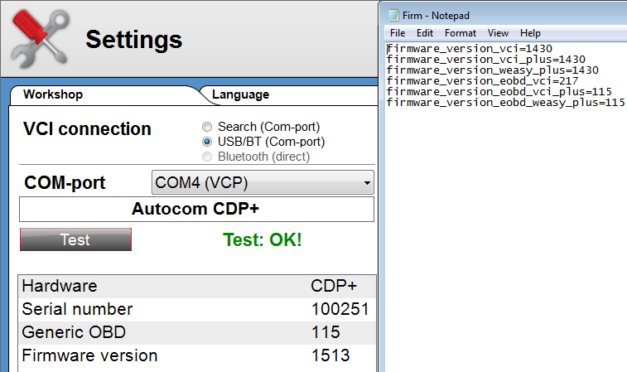Screen dimensions: 627x372
Task: Click the firmware_version_vci_plus=1430 line
Action: click(x=486, y=60)
